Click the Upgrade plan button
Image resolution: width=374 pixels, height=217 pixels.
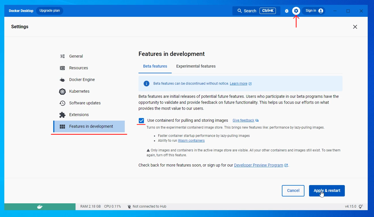pos(50,11)
